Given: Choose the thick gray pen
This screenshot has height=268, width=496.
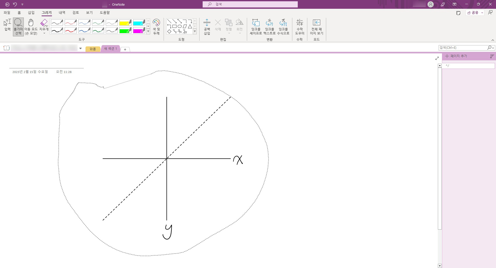Looking at the screenshot, I should [x=112, y=30].
